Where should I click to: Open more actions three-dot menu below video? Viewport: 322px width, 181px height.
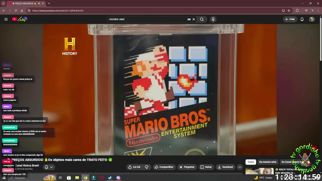coord(240,167)
